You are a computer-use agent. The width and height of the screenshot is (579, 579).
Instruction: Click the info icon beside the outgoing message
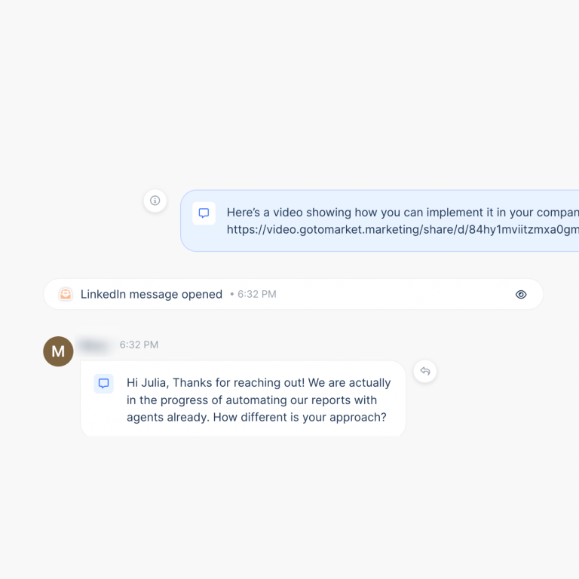coord(155,201)
